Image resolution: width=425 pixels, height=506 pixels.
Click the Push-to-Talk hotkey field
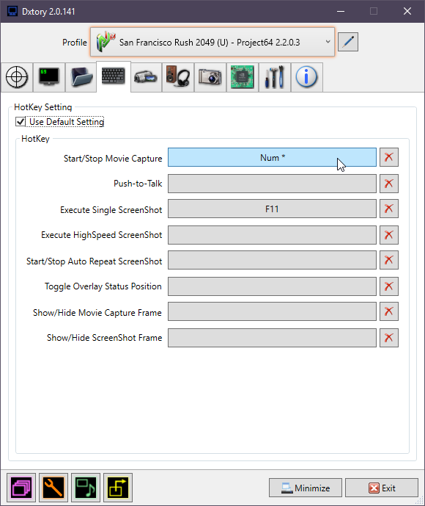[272, 184]
